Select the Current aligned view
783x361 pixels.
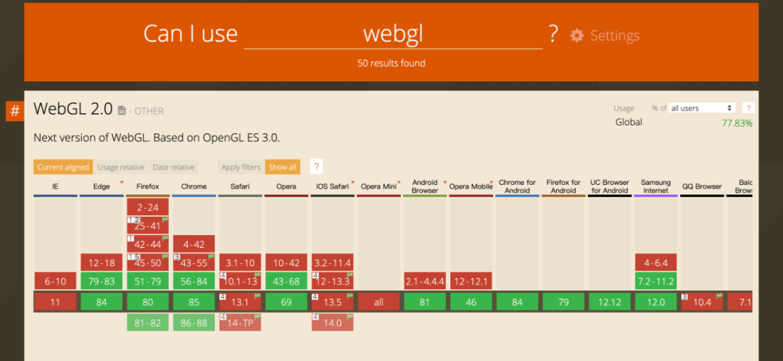coord(63,167)
